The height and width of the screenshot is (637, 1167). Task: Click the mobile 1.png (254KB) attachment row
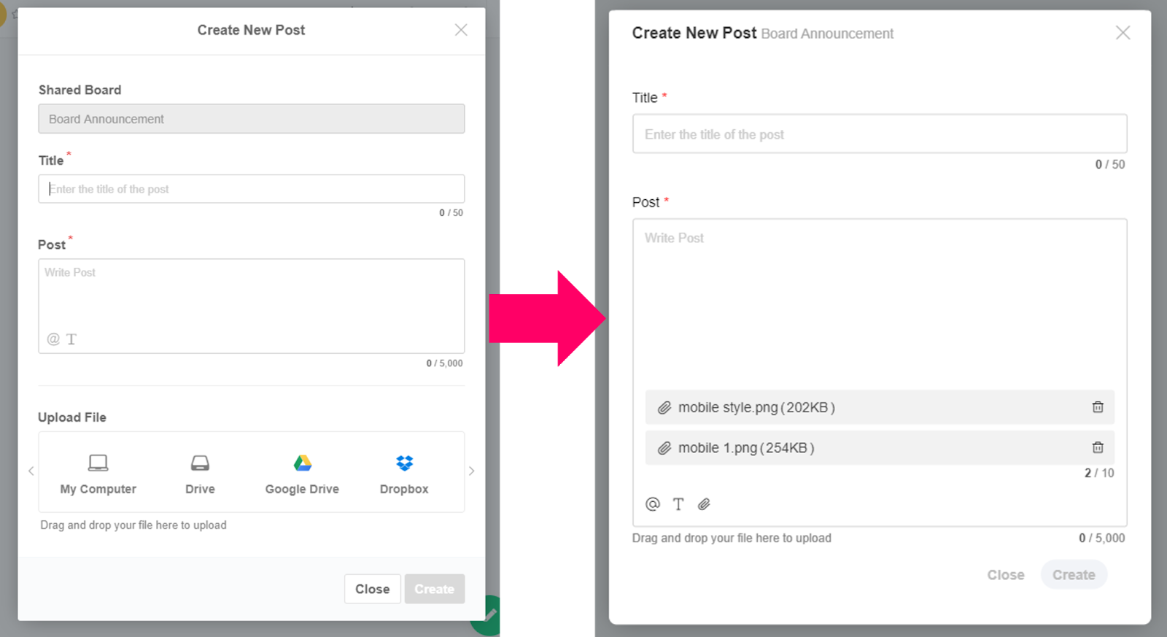pyautogui.click(x=880, y=447)
